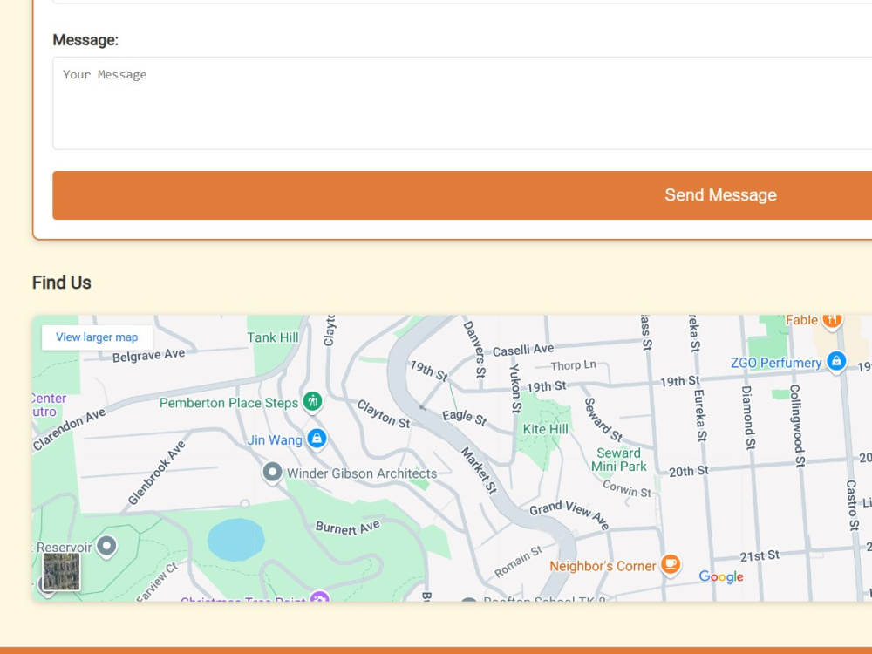The image size is (872, 654).
Task: Click the Glenbrook Ave street label
Action: pyautogui.click(x=156, y=473)
